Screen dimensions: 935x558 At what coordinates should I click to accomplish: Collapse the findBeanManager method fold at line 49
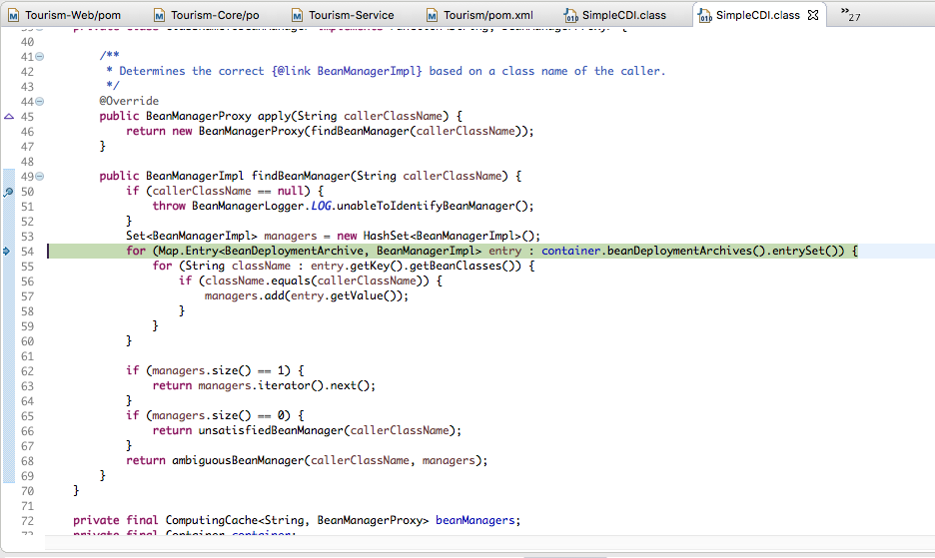(x=40, y=177)
